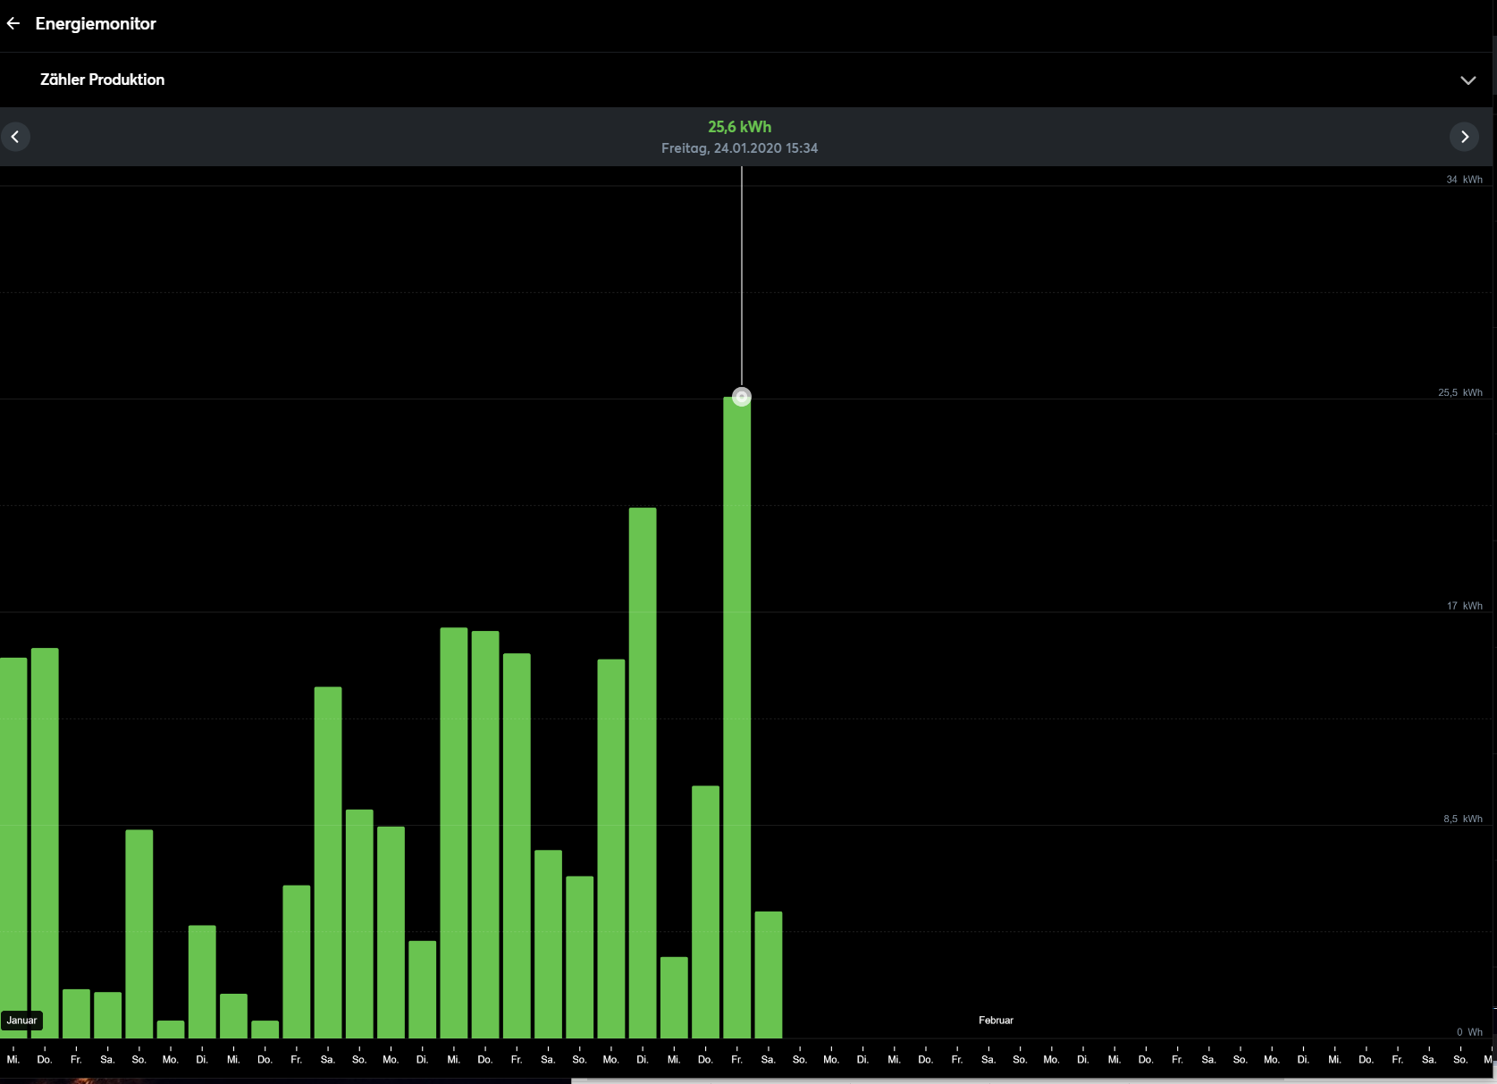Select the tallest green bar for Friday
The height and width of the screenshot is (1084, 1497).
(736, 715)
